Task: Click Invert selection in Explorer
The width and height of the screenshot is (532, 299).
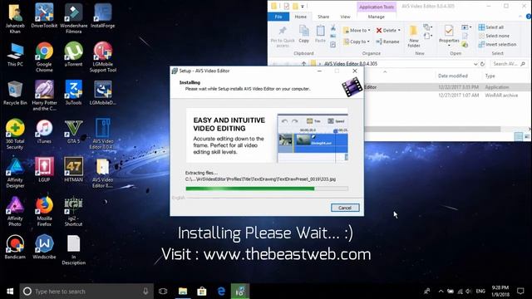Action: pyautogui.click(x=497, y=44)
